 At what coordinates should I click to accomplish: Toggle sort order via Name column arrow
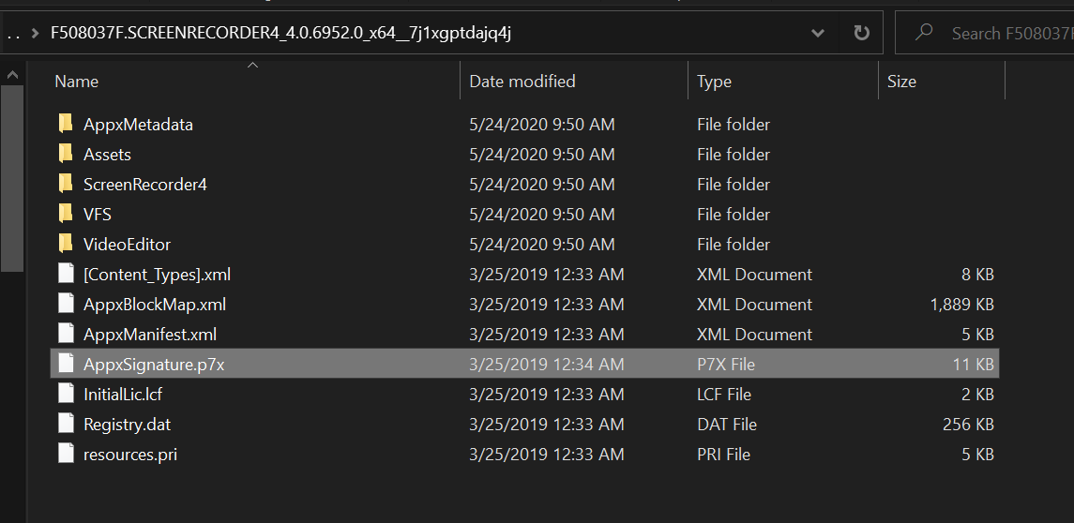(252, 65)
